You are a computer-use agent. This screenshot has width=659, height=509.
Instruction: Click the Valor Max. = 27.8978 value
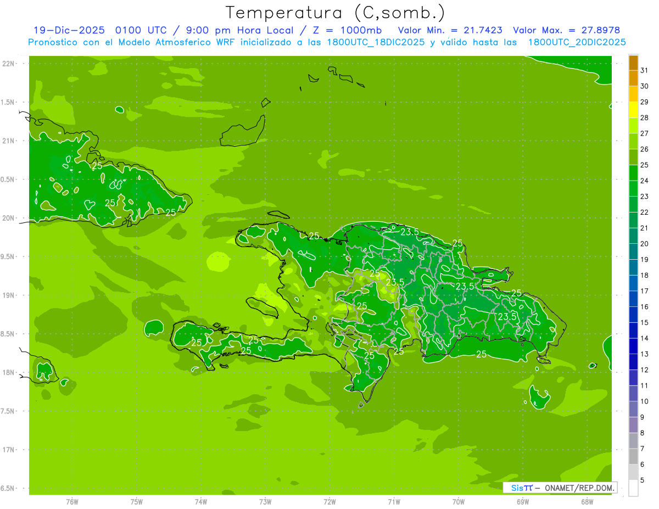567,30
